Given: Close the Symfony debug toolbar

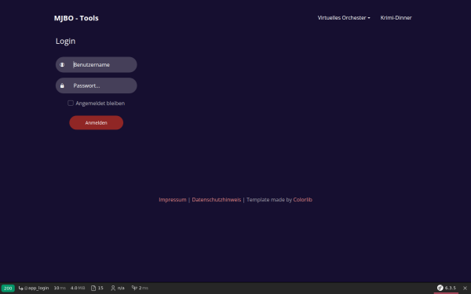Looking at the screenshot, I should point(465,288).
